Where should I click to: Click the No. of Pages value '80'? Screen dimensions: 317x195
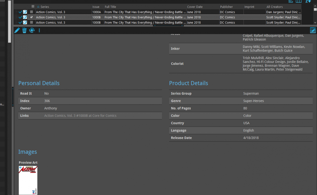[245, 108]
